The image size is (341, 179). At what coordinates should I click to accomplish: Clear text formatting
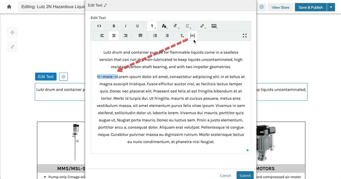tap(182, 36)
